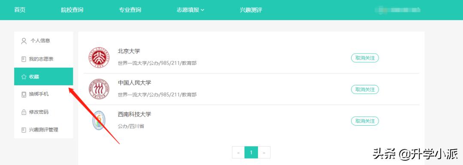
Task: Expand the 志愿填报 dropdown menu
Action: click(190, 10)
